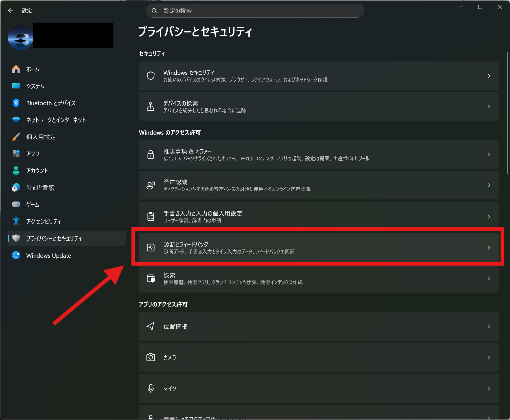Open 位置情報 via its right chevron

coord(489,326)
